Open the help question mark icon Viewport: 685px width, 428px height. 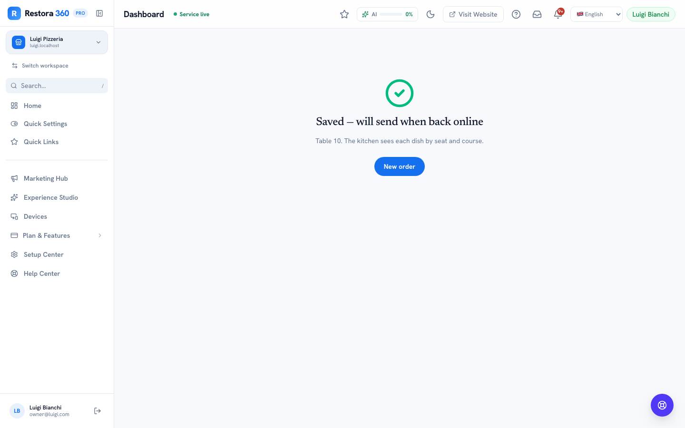(x=516, y=14)
